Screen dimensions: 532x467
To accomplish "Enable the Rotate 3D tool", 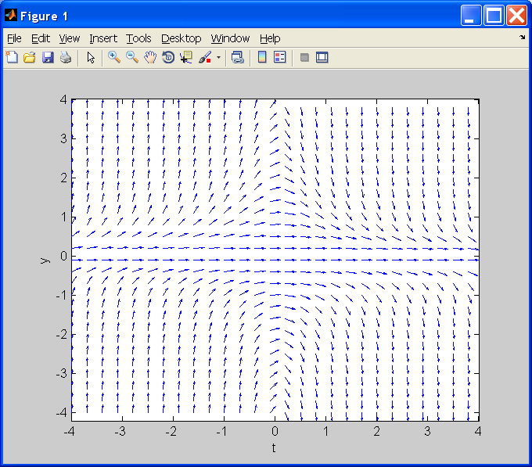I will [168, 57].
